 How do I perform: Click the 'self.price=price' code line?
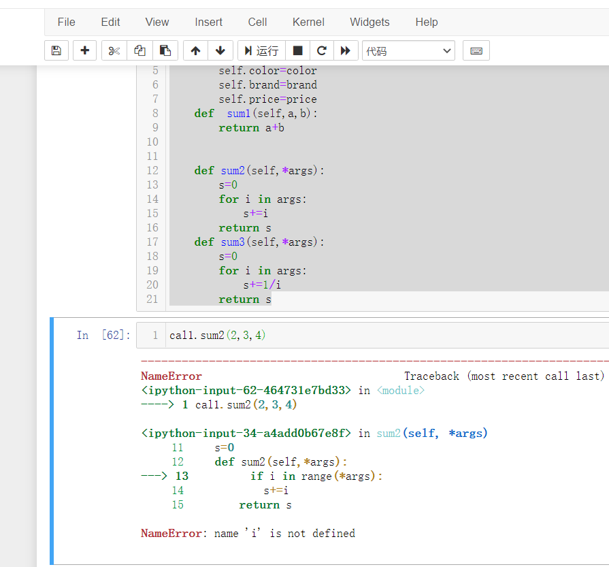(x=267, y=99)
